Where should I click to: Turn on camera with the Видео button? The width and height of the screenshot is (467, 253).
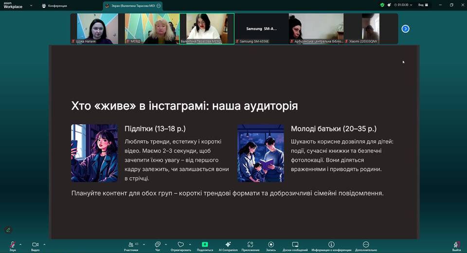[35, 245]
